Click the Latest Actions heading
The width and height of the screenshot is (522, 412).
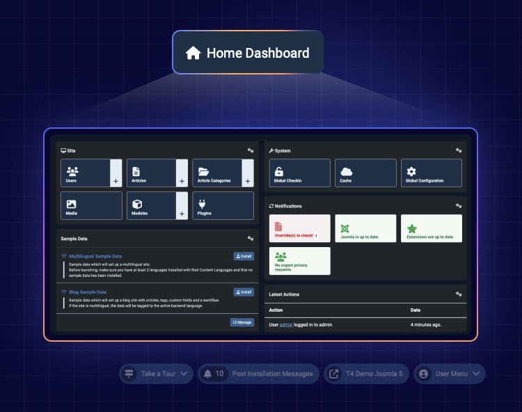coord(284,294)
